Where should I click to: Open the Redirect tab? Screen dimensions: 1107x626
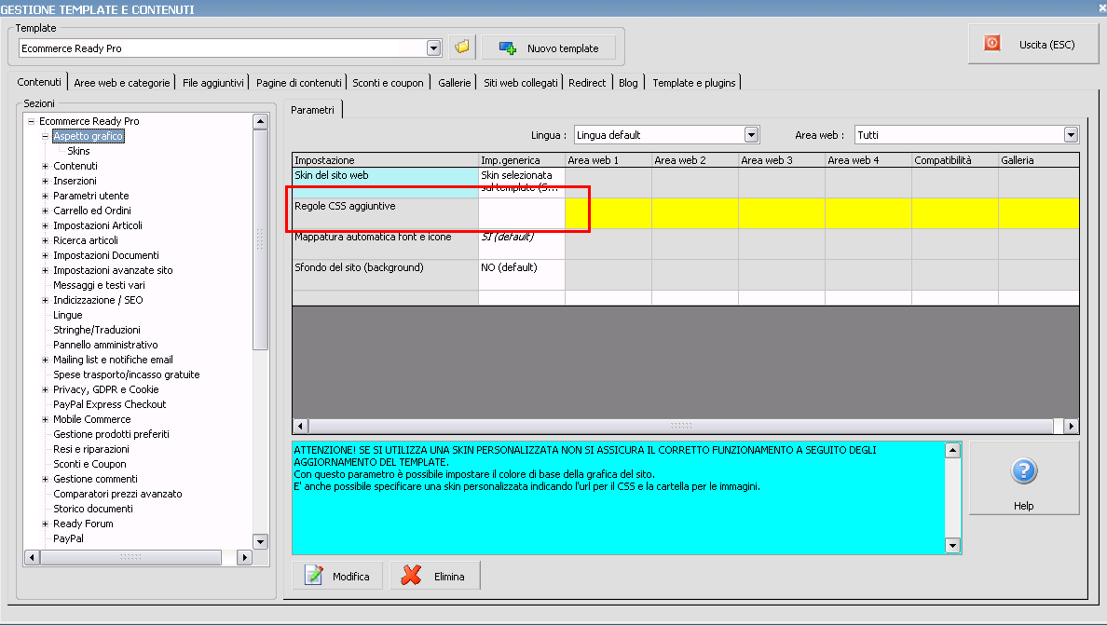(x=587, y=83)
